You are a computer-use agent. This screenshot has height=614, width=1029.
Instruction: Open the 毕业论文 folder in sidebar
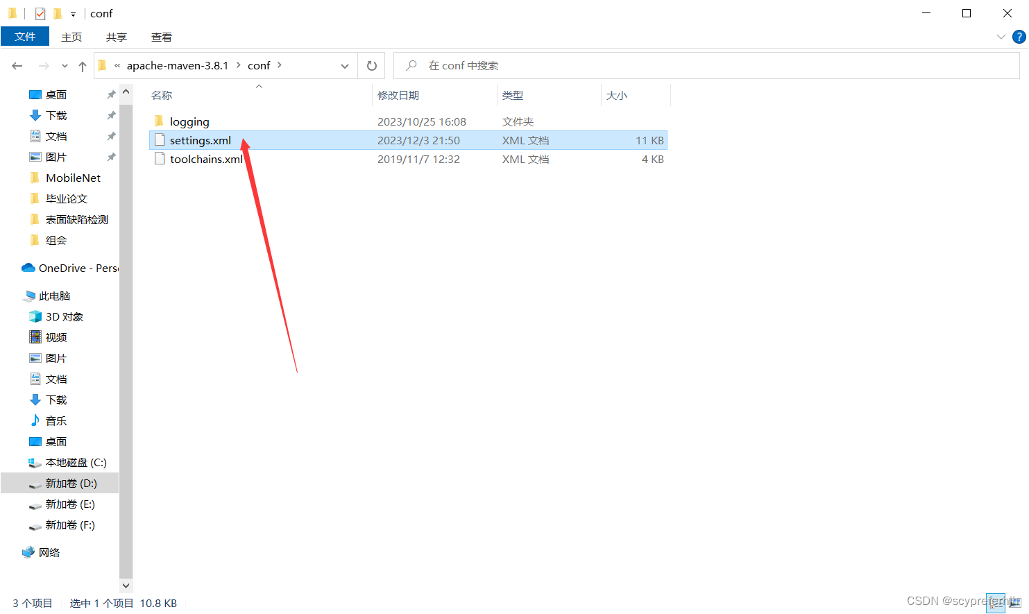coord(67,199)
